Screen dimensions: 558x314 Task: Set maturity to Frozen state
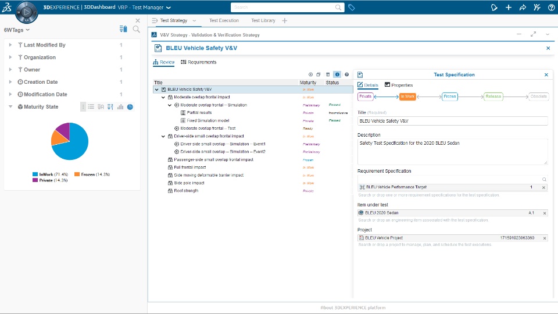449,97
